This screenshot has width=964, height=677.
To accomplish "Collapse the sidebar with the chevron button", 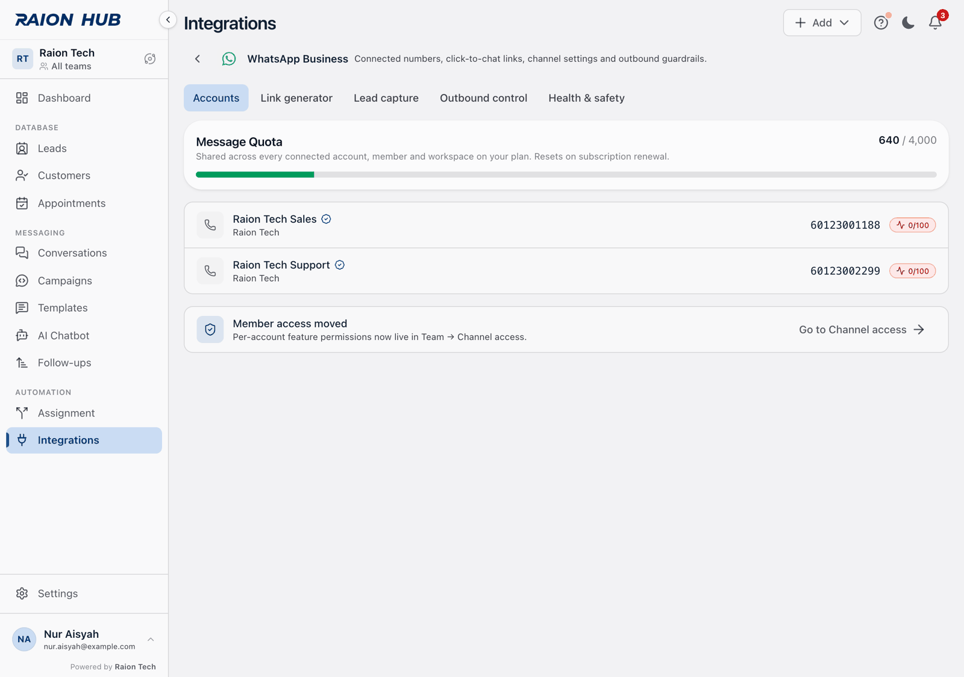I will coord(168,20).
